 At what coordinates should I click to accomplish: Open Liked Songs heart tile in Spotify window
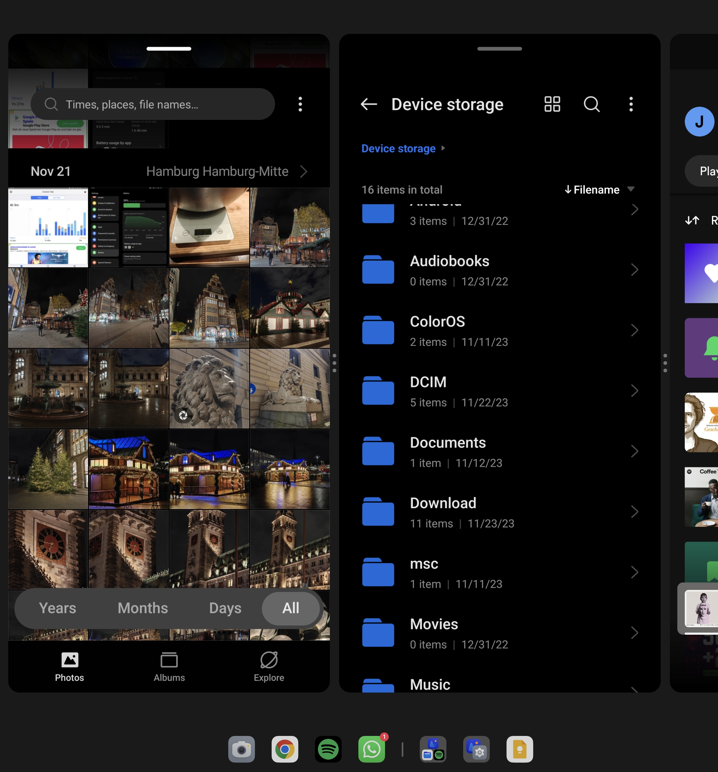click(x=701, y=273)
